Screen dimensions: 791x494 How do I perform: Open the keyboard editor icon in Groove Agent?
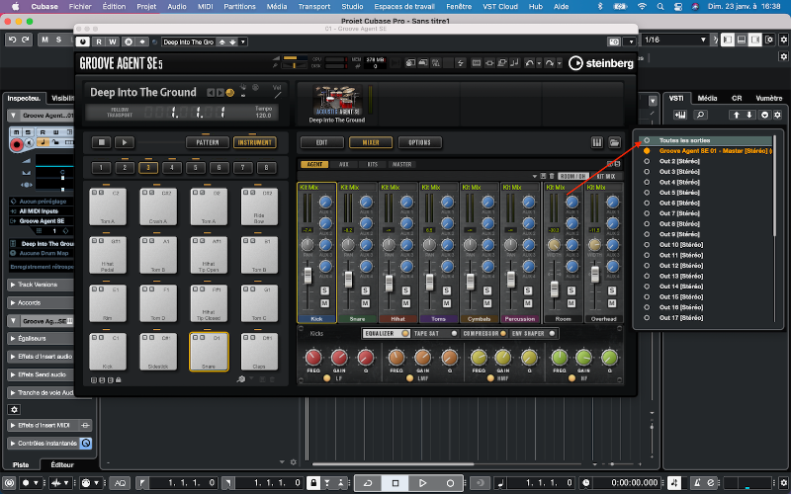(x=597, y=142)
